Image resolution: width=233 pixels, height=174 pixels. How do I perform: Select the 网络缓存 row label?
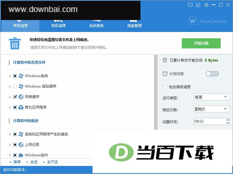click(x=32, y=97)
